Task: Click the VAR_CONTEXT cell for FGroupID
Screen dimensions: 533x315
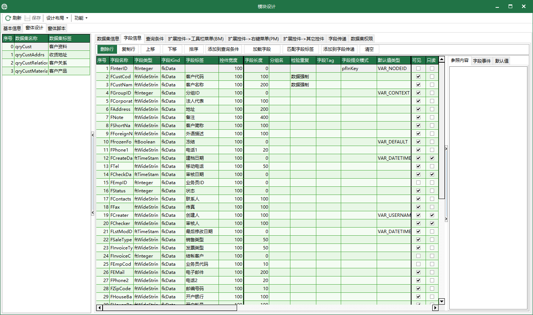Action: (x=394, y=93)
